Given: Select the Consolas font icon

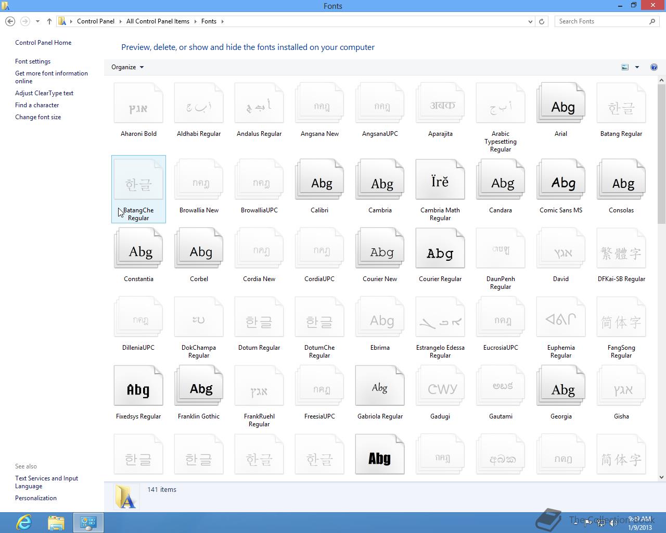Looking at the screenshot, I should pyautogui.click(x=621, y=180).
